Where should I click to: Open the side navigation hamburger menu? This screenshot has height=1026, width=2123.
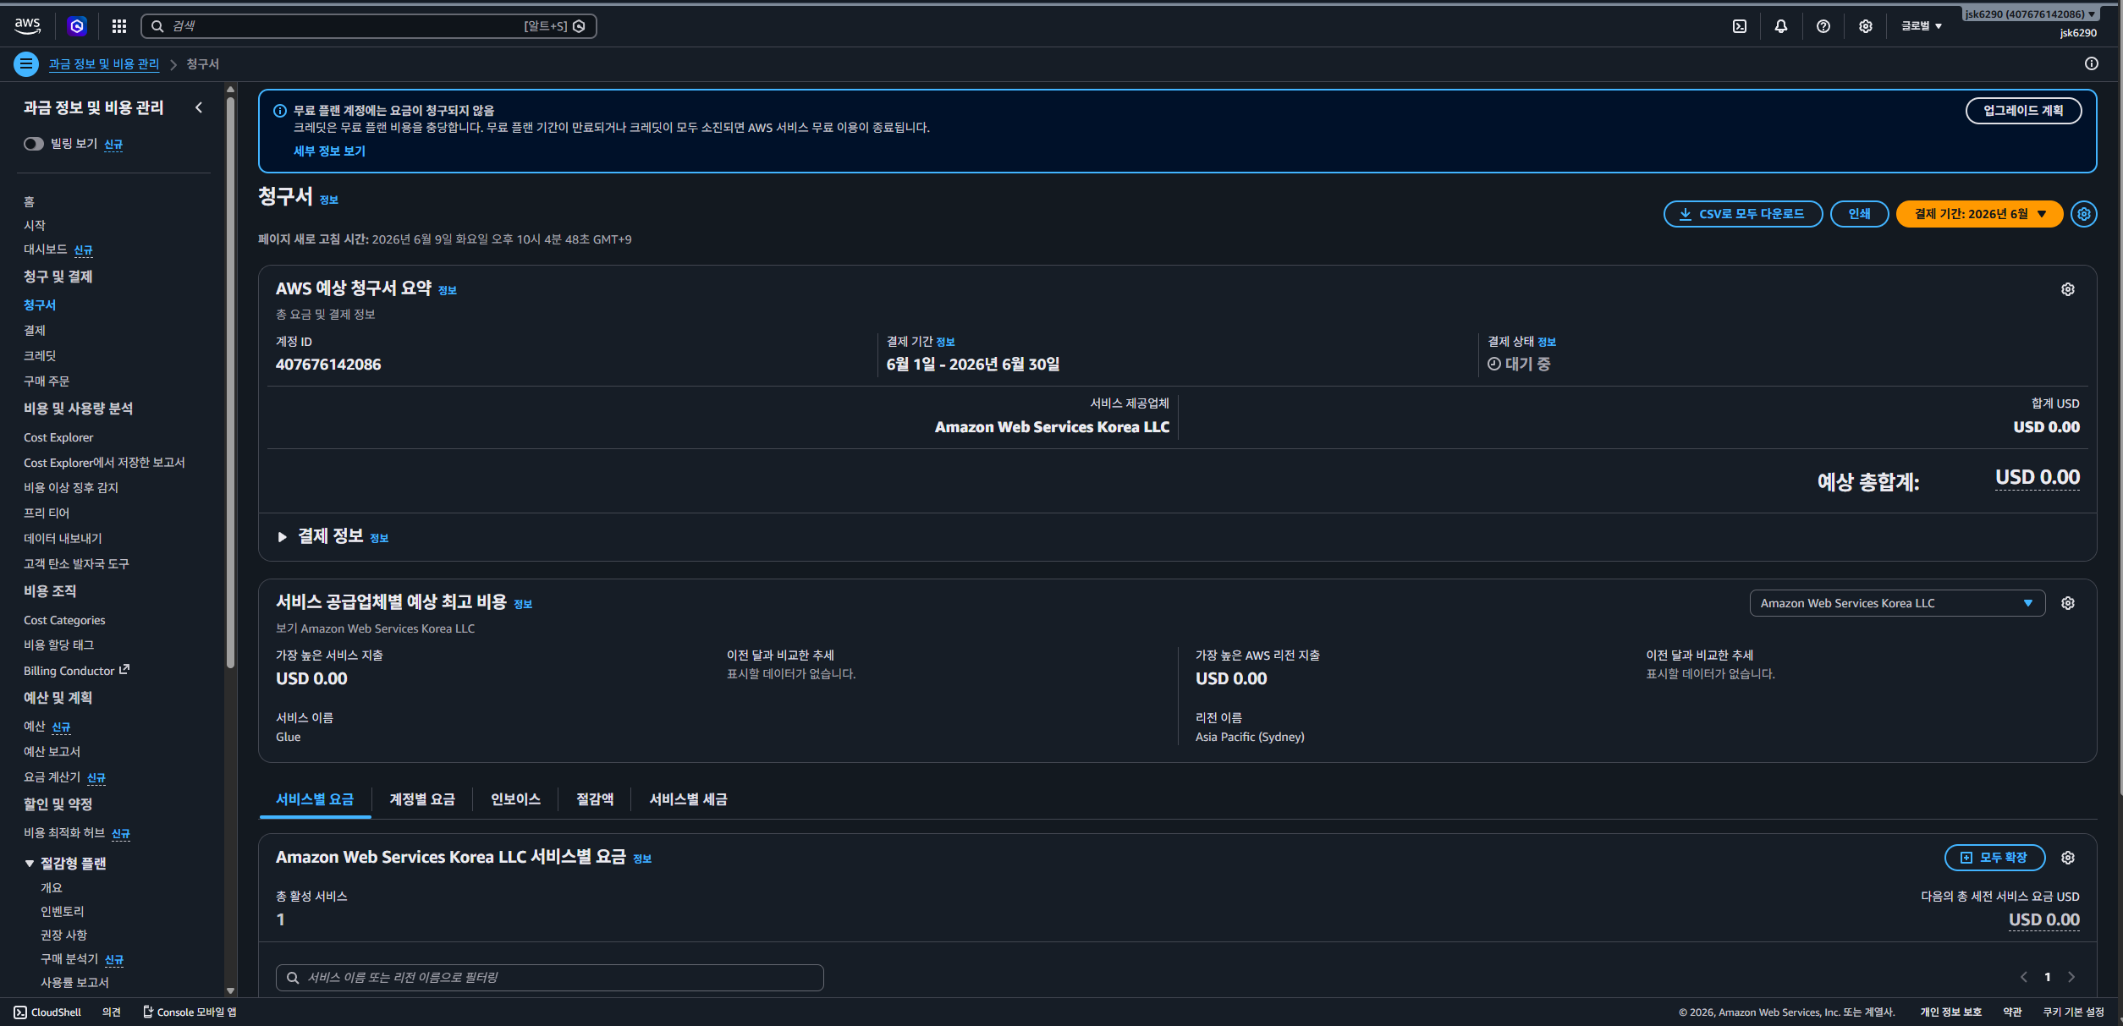[26, 63]
